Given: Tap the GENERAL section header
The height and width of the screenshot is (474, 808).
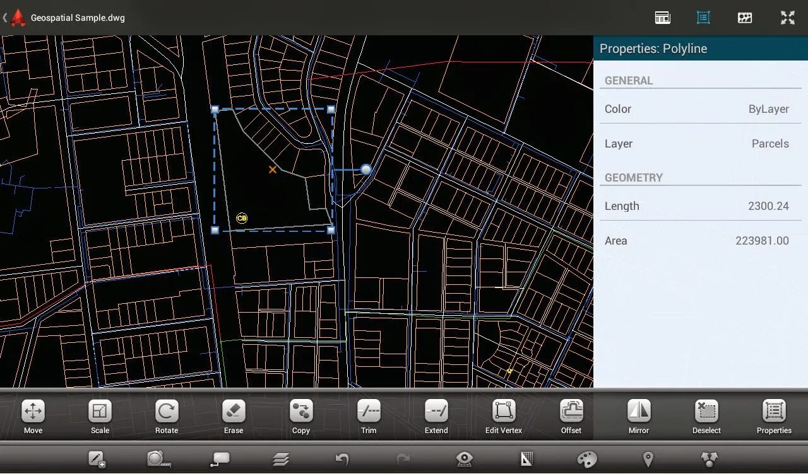Looking at the screenshot, I should (x=629, y=81).
